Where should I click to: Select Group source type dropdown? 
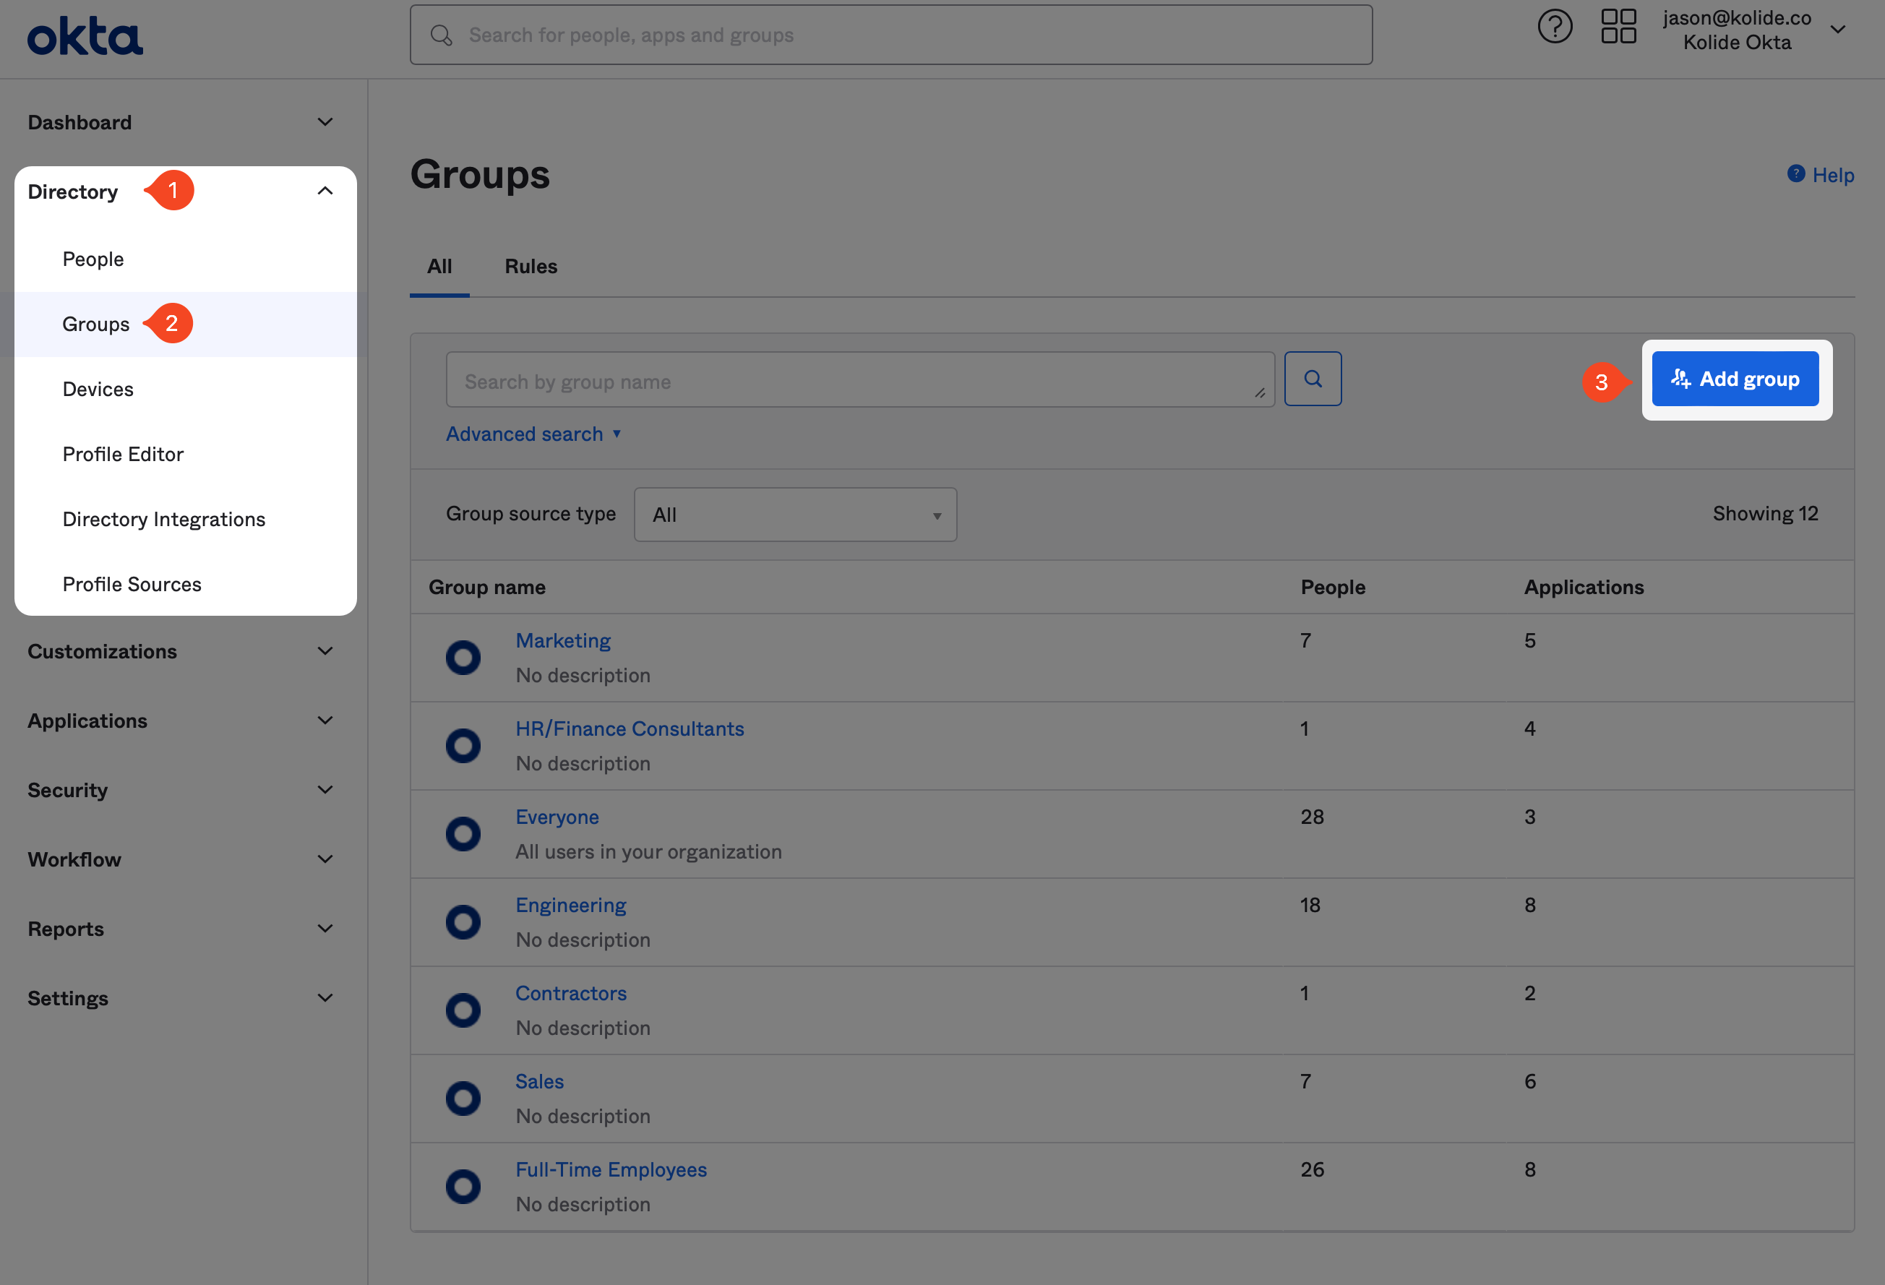[795, 515]
